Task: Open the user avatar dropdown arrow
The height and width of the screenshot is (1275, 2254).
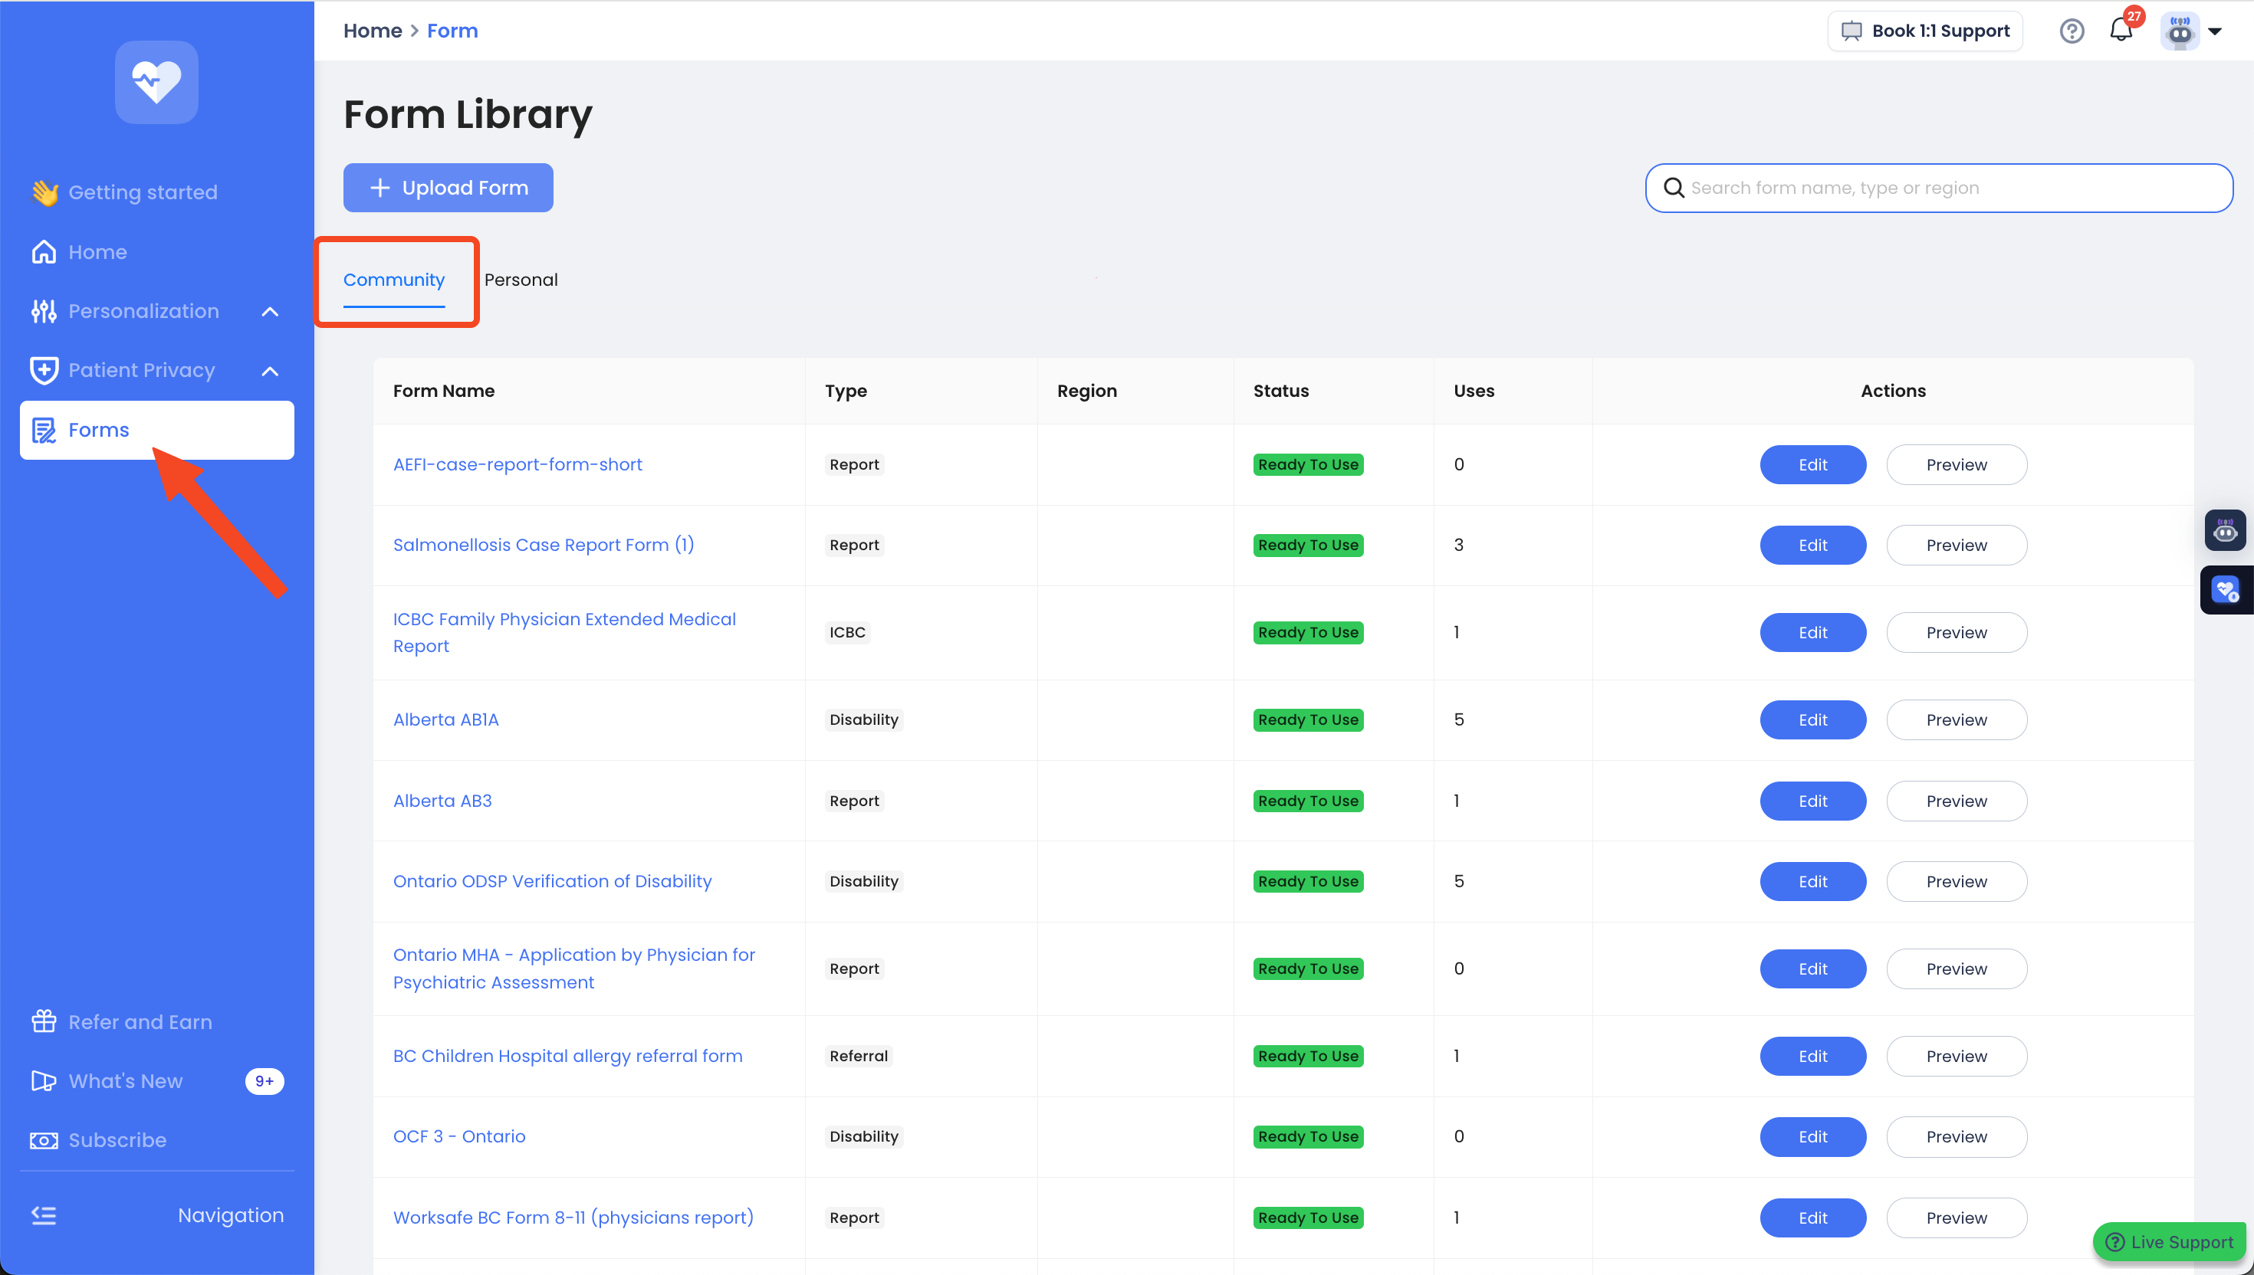Action: (2215, 31)
